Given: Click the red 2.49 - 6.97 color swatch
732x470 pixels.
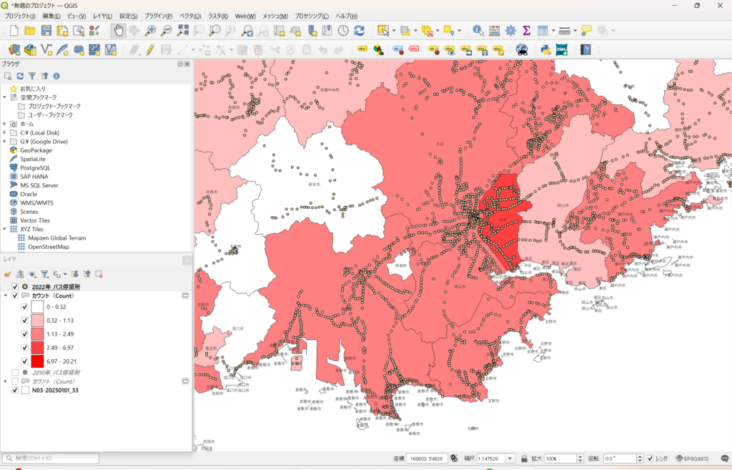Looking at the screenshot, I should (x=37, y=348).
